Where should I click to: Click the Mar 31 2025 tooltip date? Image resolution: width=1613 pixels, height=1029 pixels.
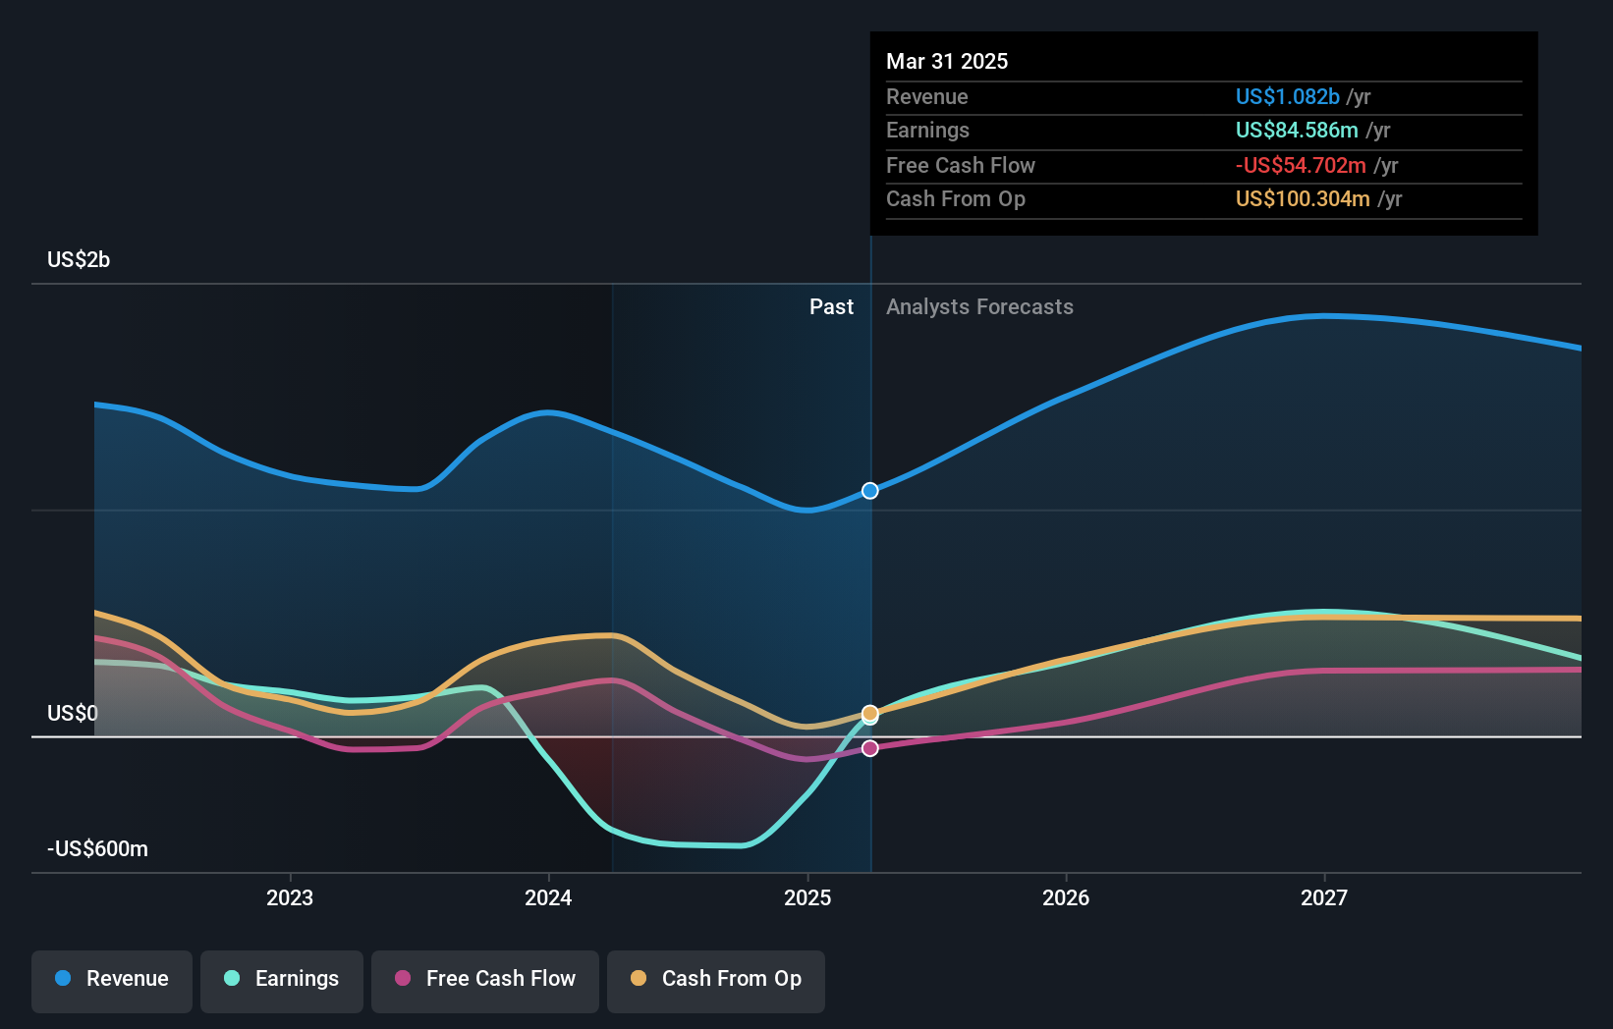click(947, 62)
